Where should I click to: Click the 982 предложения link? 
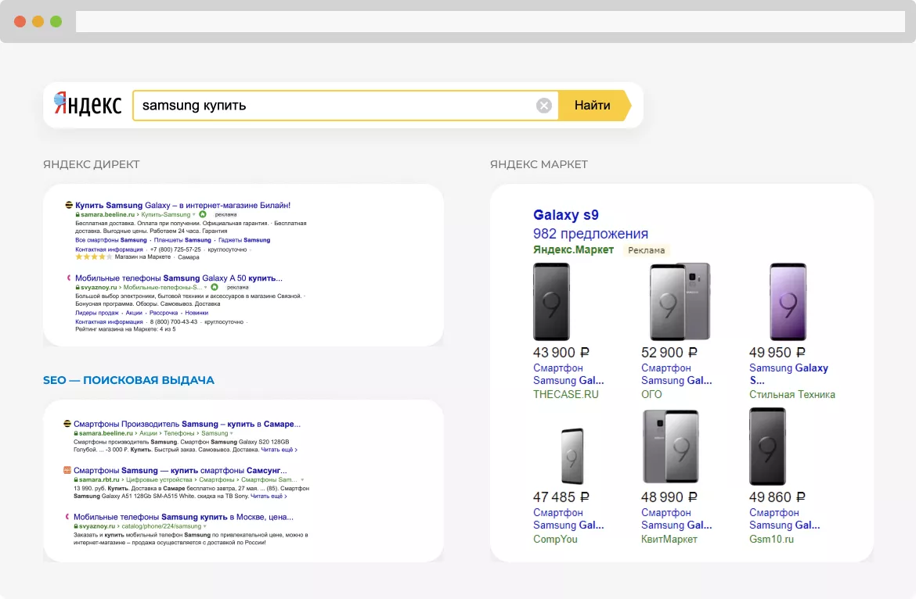click(x=590, y=234)
